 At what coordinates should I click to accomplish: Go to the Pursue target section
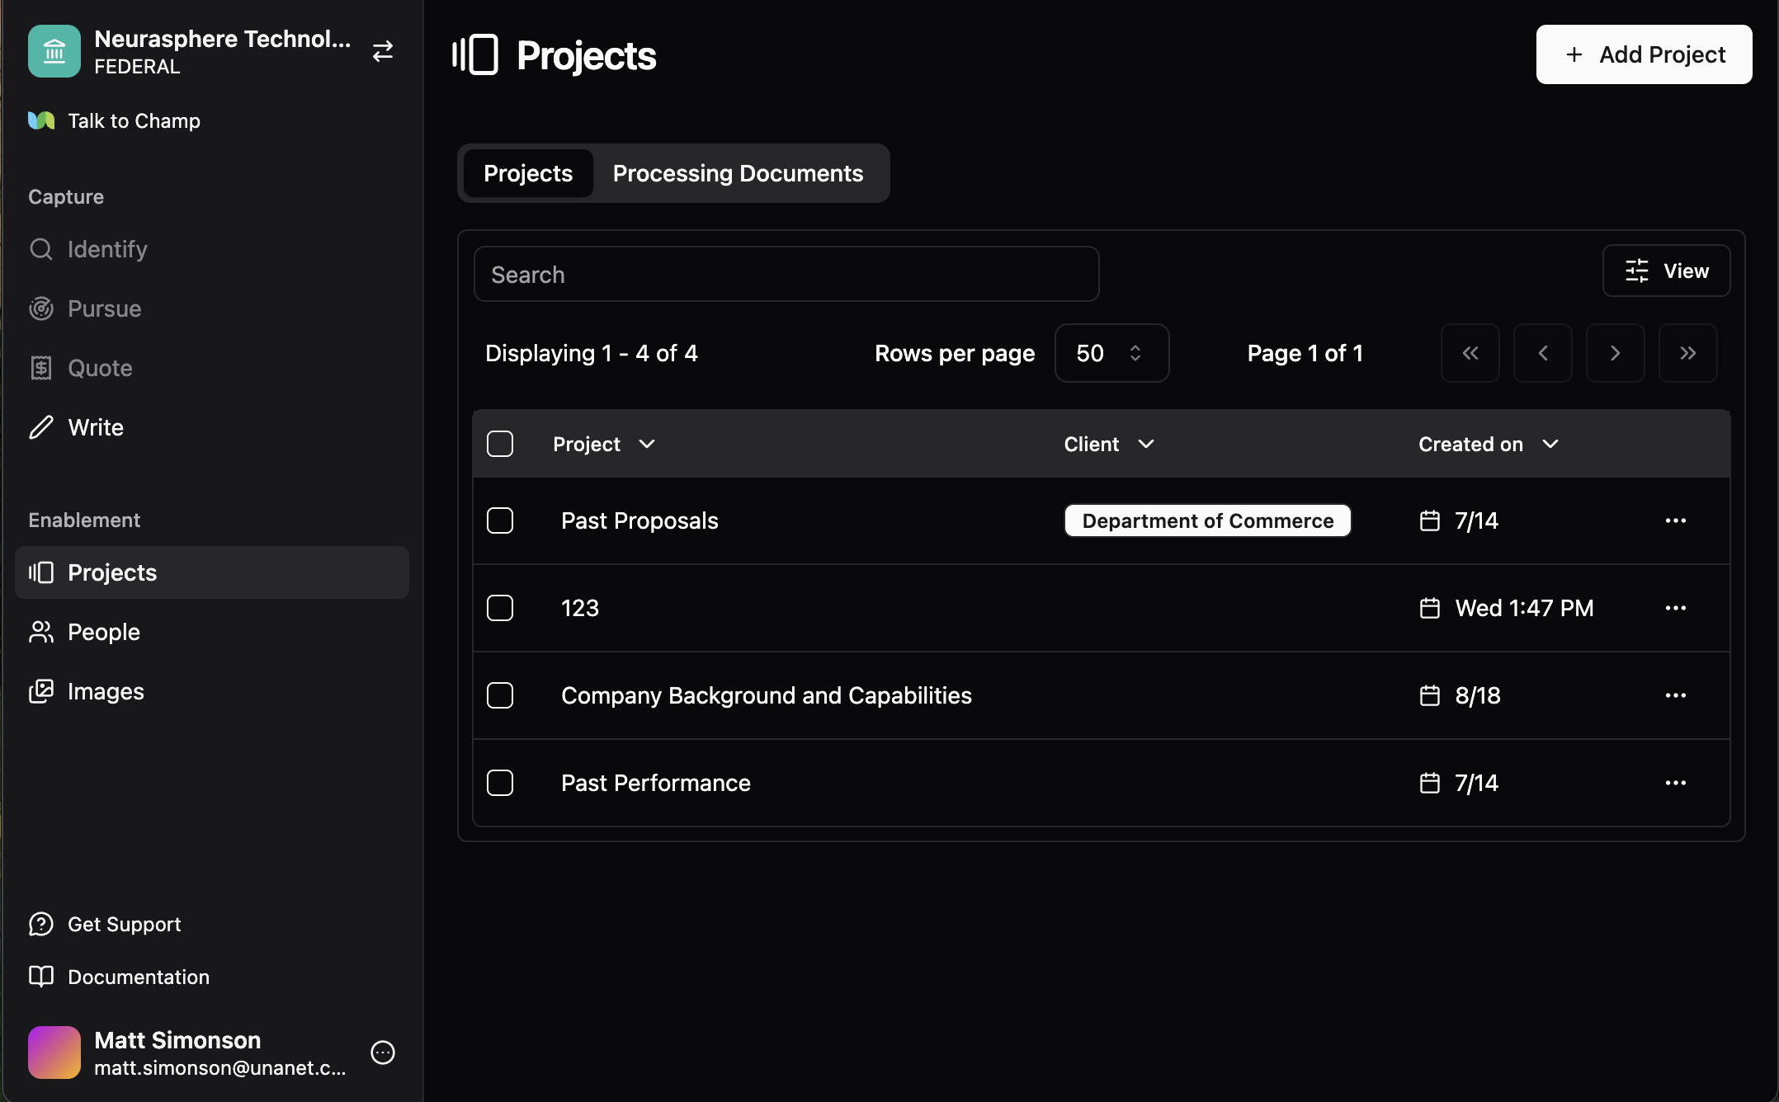104,308
